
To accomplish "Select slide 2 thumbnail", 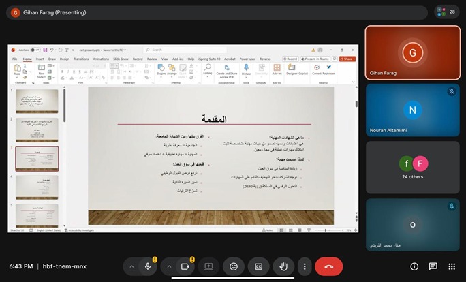I will (37, 130).
